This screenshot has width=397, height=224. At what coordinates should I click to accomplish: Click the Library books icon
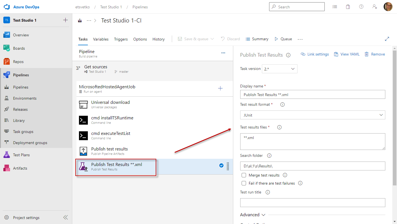pos(7,120)
